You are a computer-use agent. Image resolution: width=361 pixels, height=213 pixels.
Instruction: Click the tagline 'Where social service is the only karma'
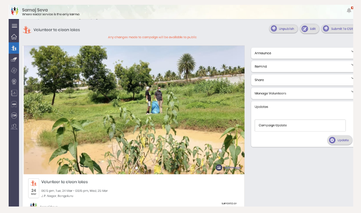pyautogui.click(x=51, y=14)
